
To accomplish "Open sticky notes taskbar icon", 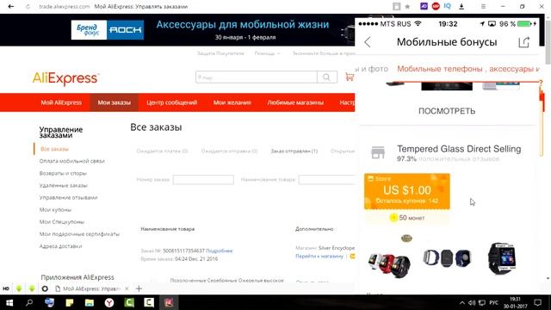I will 69,302.
